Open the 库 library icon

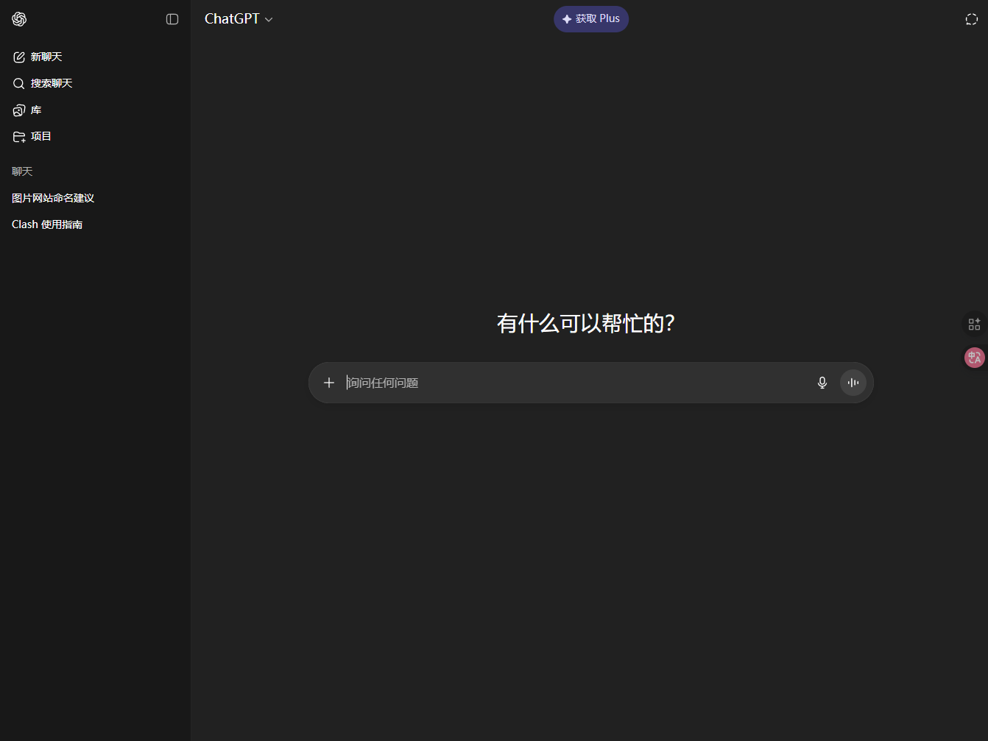19,110
